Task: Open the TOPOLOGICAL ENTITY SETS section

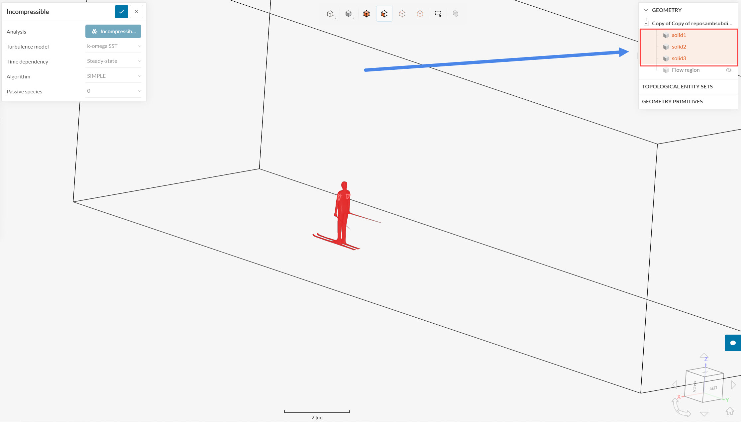Action: [x=677, y=86]
